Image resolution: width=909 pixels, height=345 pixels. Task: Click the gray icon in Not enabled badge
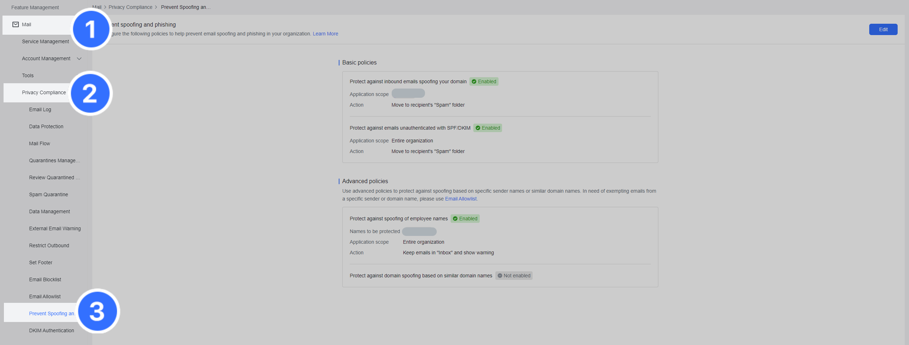[500, 276]
